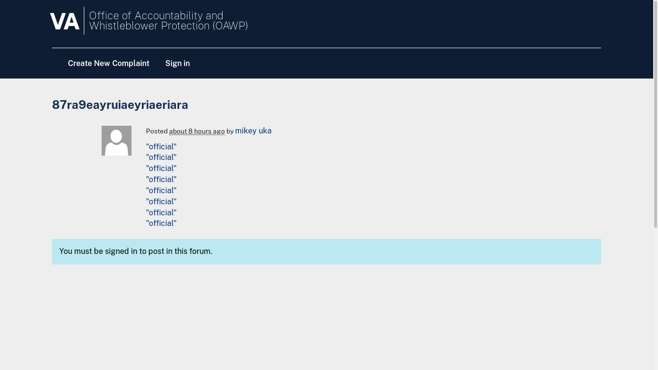Click the VA logo in the header
The width and height of the screenshot is (658, 370).
tap(65, 22)
